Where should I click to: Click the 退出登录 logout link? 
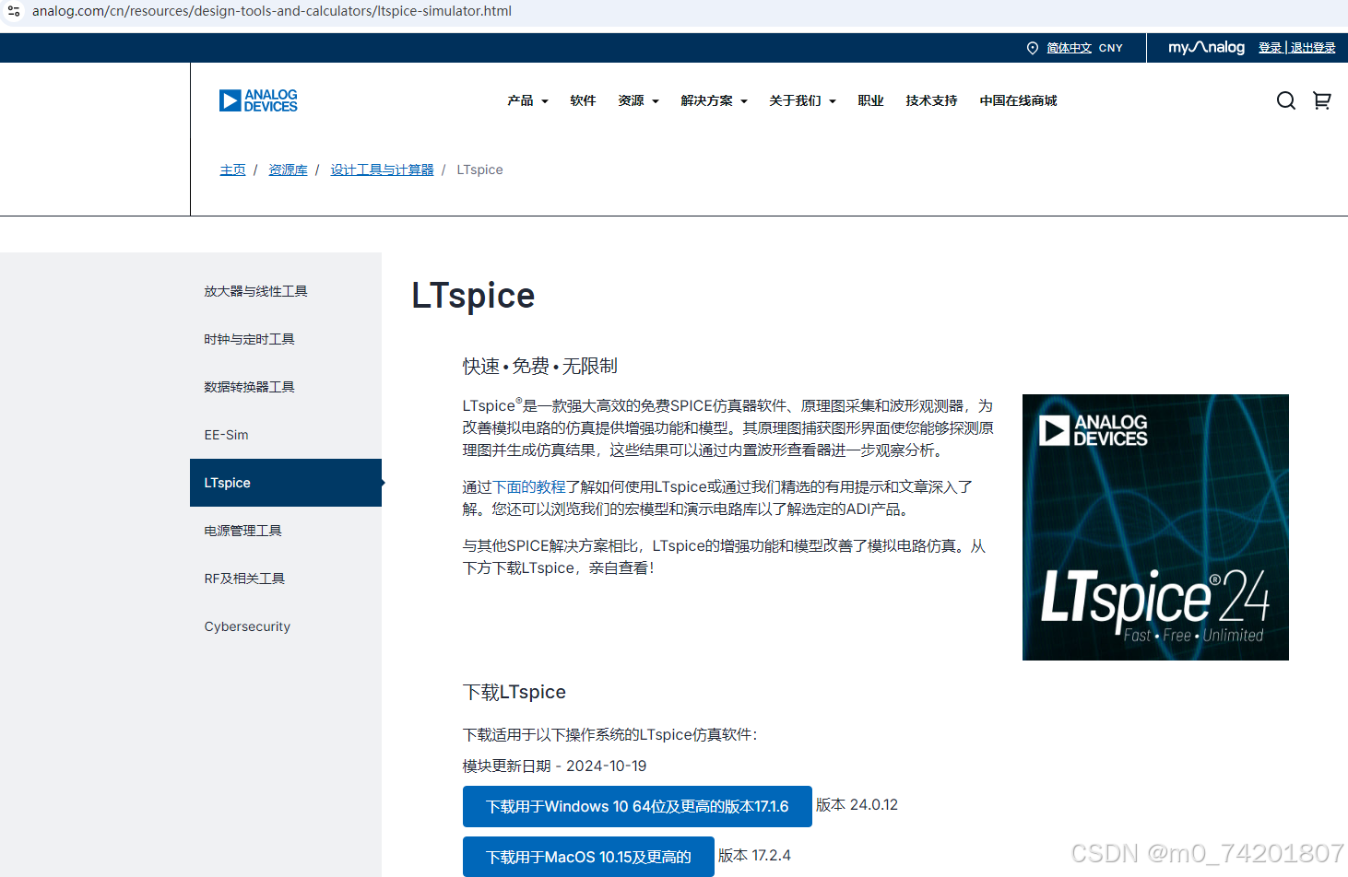1312,48
